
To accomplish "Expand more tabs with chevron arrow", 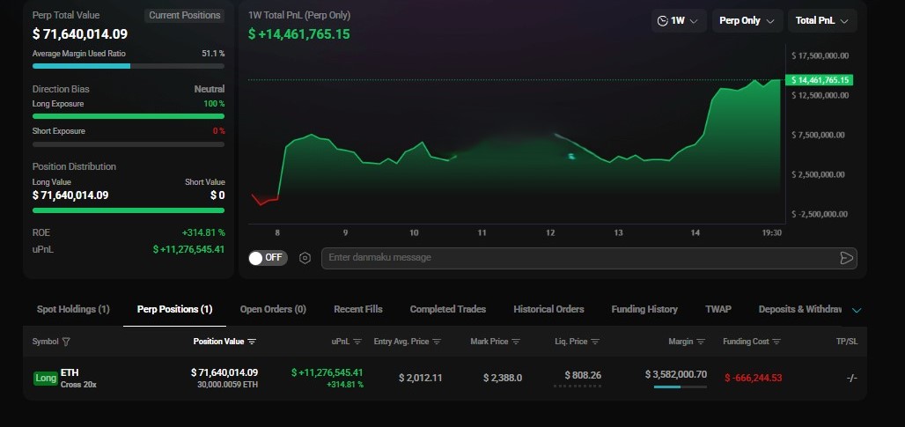I will coord(857,310).
